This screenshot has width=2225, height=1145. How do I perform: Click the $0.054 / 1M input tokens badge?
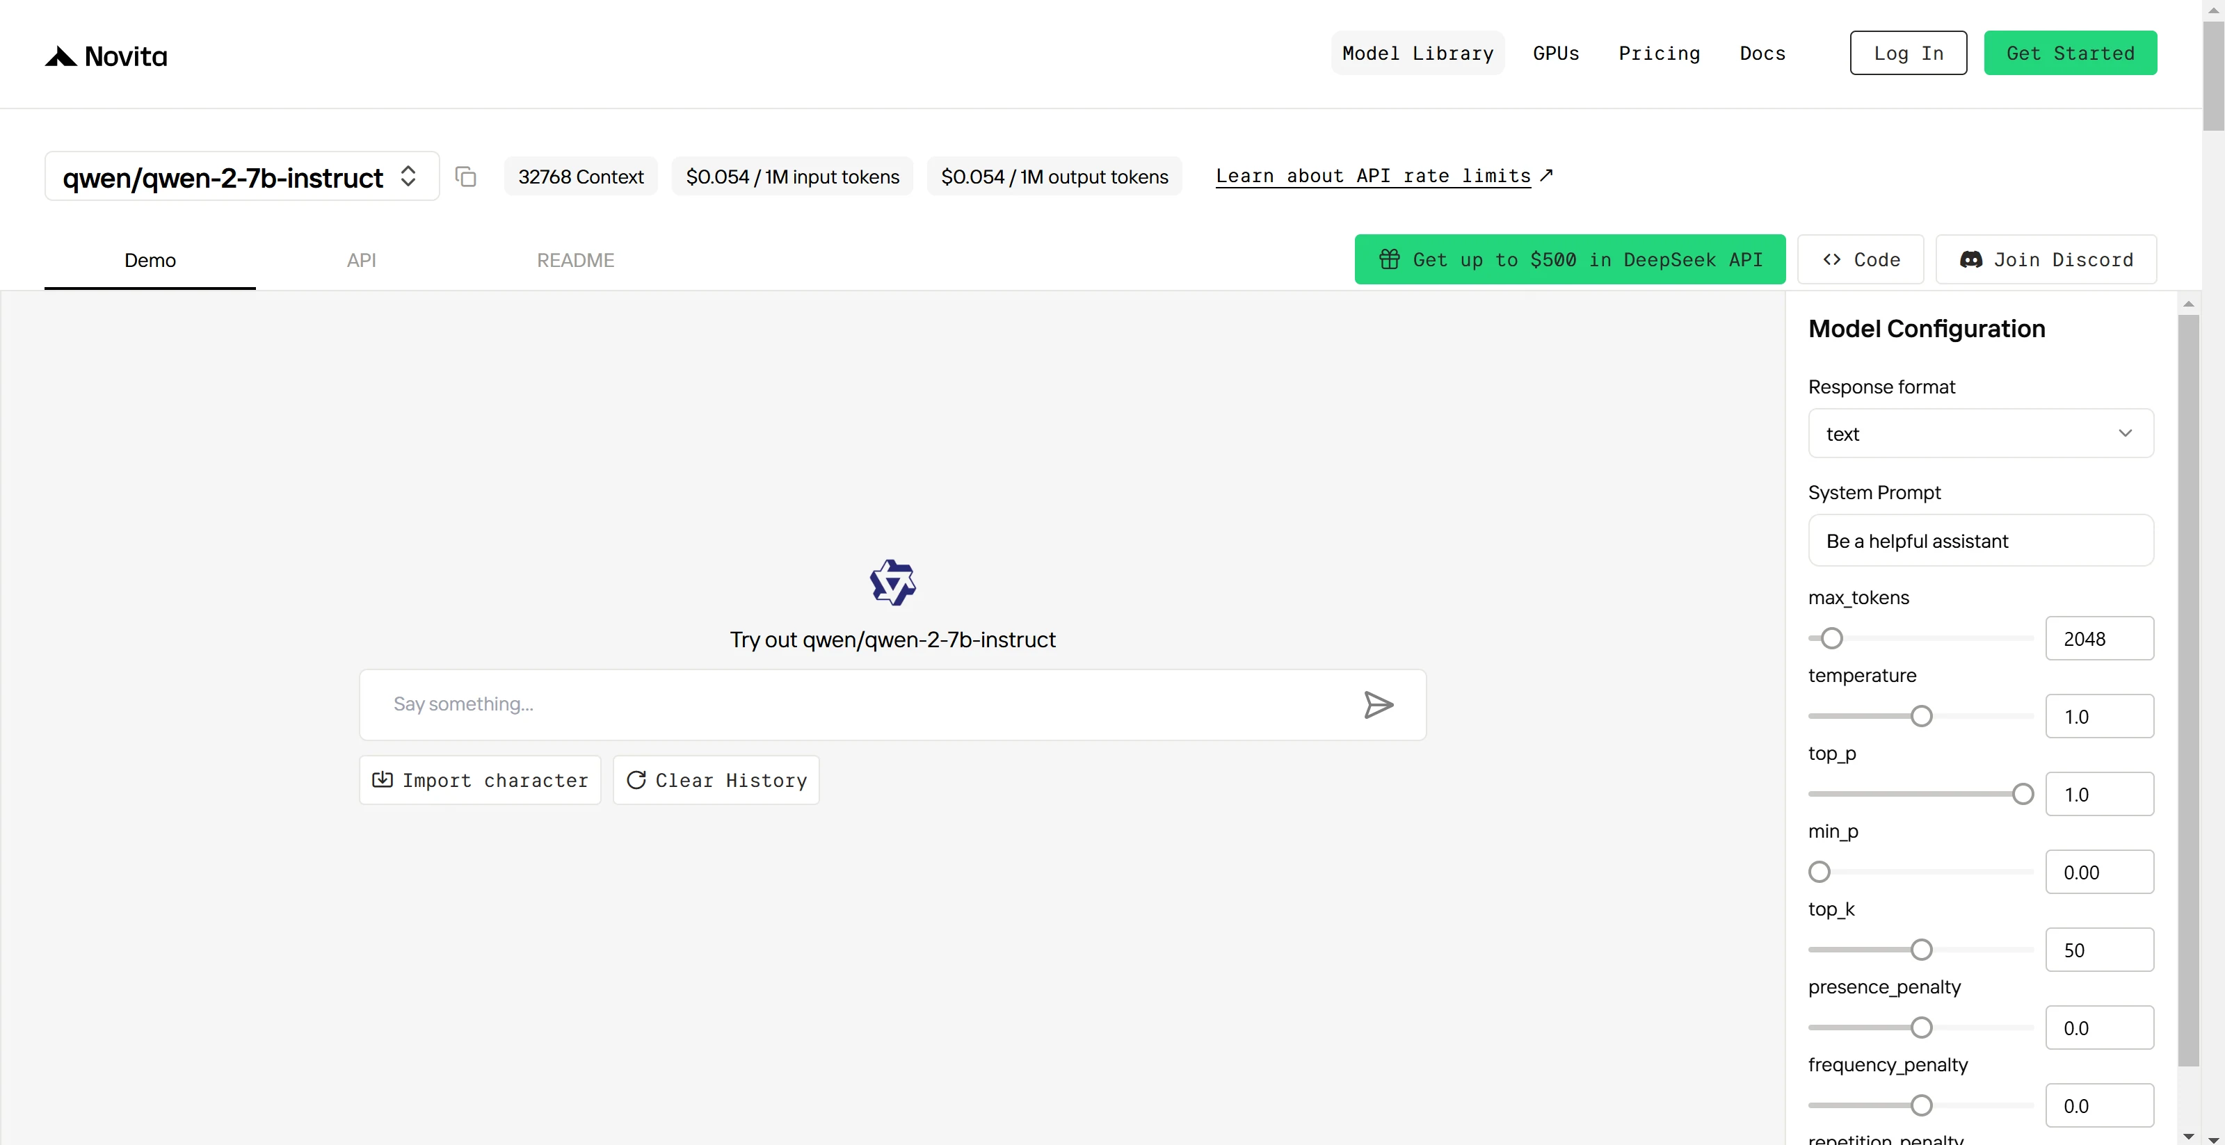click(x=792, y=176)
